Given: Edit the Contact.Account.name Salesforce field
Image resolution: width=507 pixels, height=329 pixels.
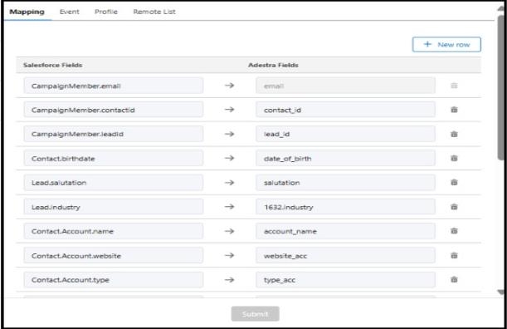Looking at the screenshot, I should point(114,231).
